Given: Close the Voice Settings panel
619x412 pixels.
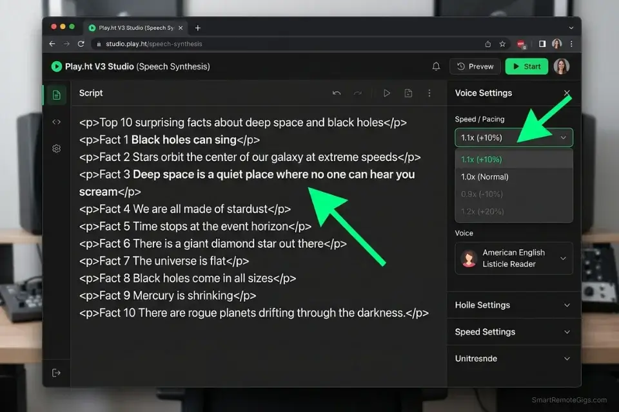Looking at the screenshot, I should 567,93.
